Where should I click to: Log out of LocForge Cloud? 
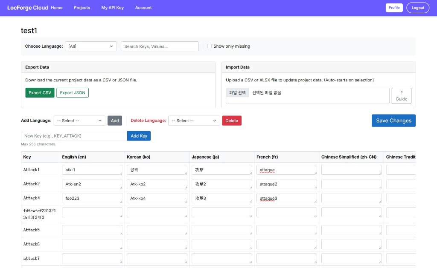[417, 7]
